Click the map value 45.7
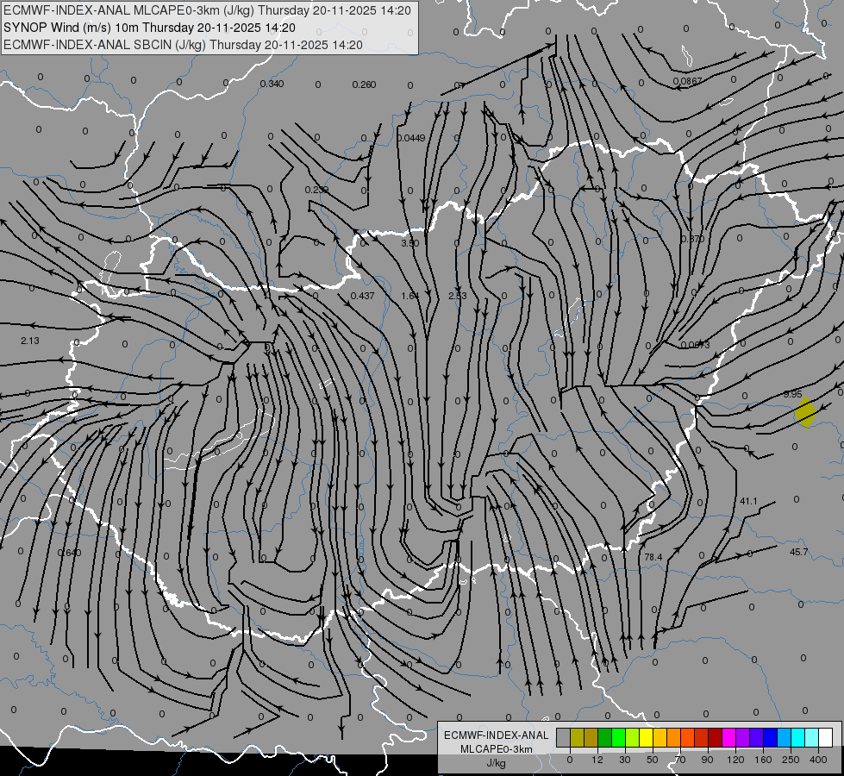 (799, 553)
